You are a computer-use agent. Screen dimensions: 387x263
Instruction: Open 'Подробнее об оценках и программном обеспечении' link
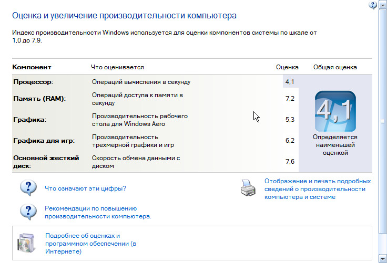pyautogui.click(x=90, y=244)
